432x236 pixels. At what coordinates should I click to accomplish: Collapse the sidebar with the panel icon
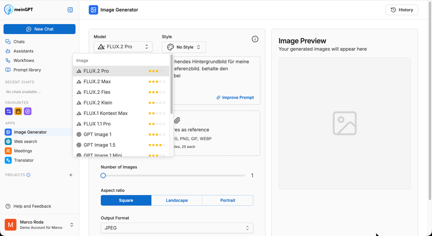pos(70,10)
